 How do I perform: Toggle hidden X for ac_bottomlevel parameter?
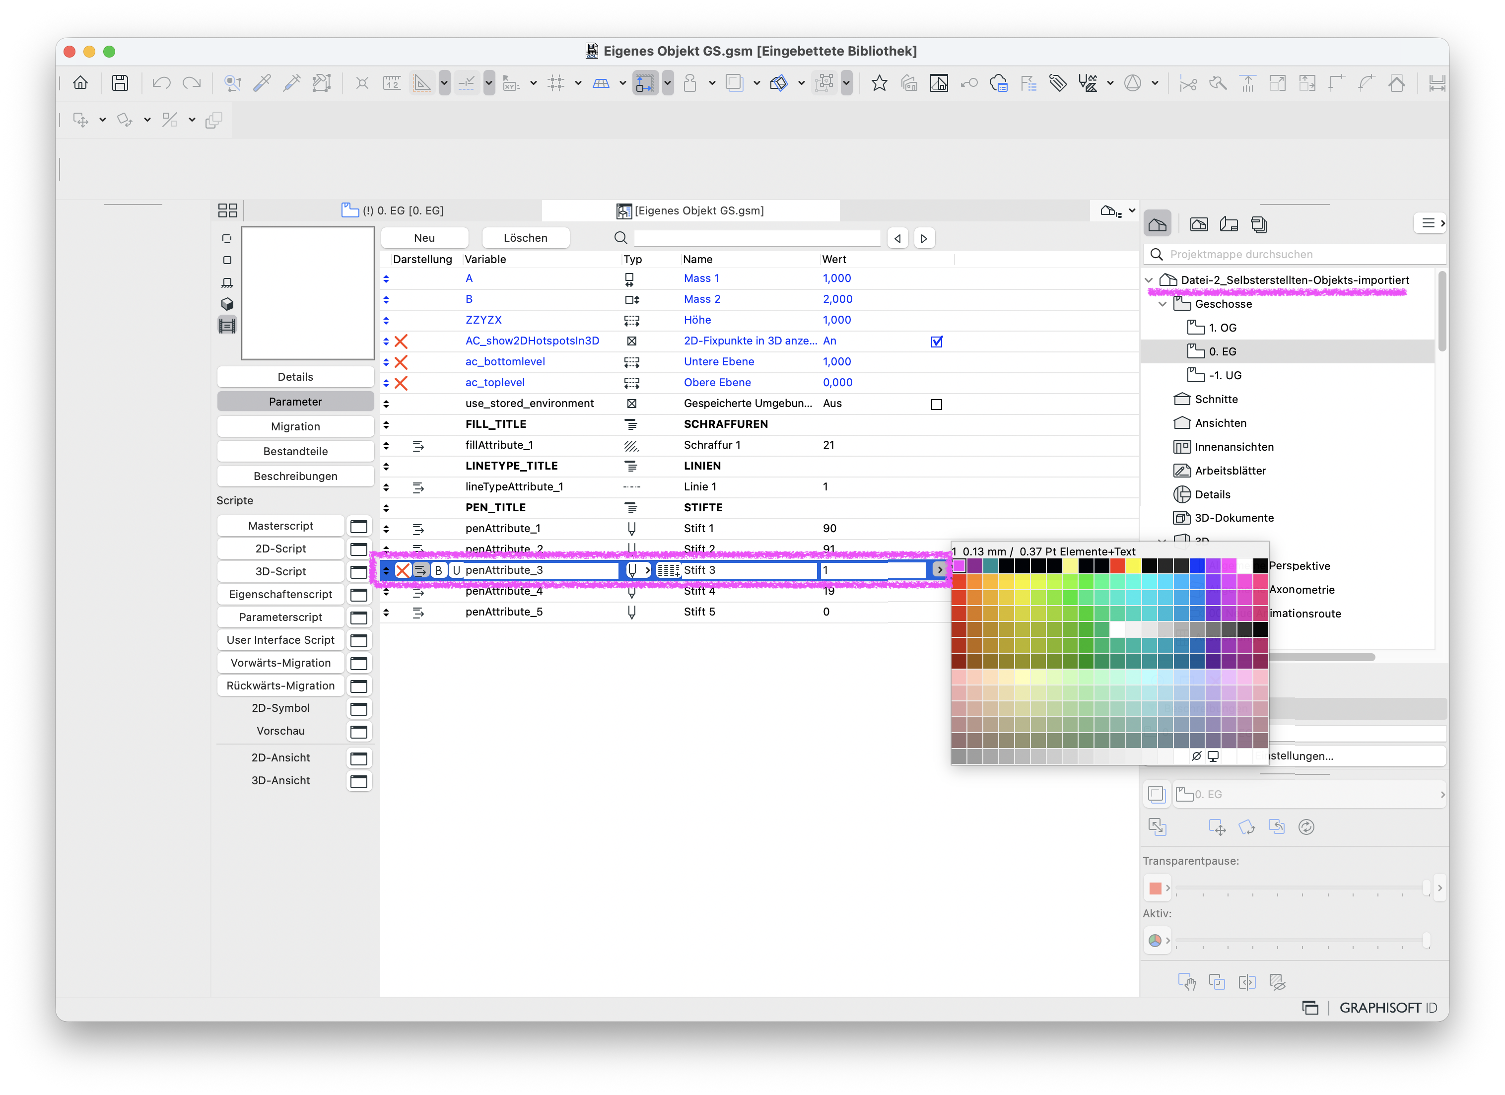point(401,362)
